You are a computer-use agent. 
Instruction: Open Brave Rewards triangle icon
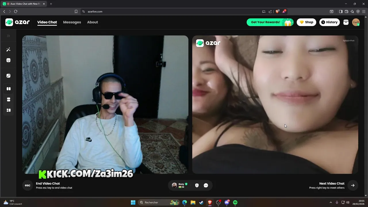click(x=284, y=11)
